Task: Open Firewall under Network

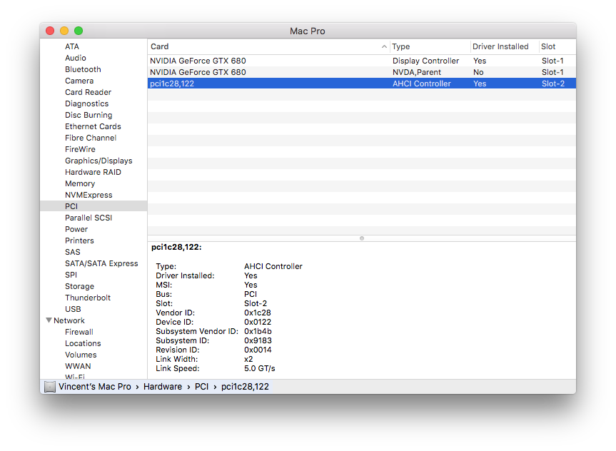Action: pyautogui.click(x=79, y=331)
